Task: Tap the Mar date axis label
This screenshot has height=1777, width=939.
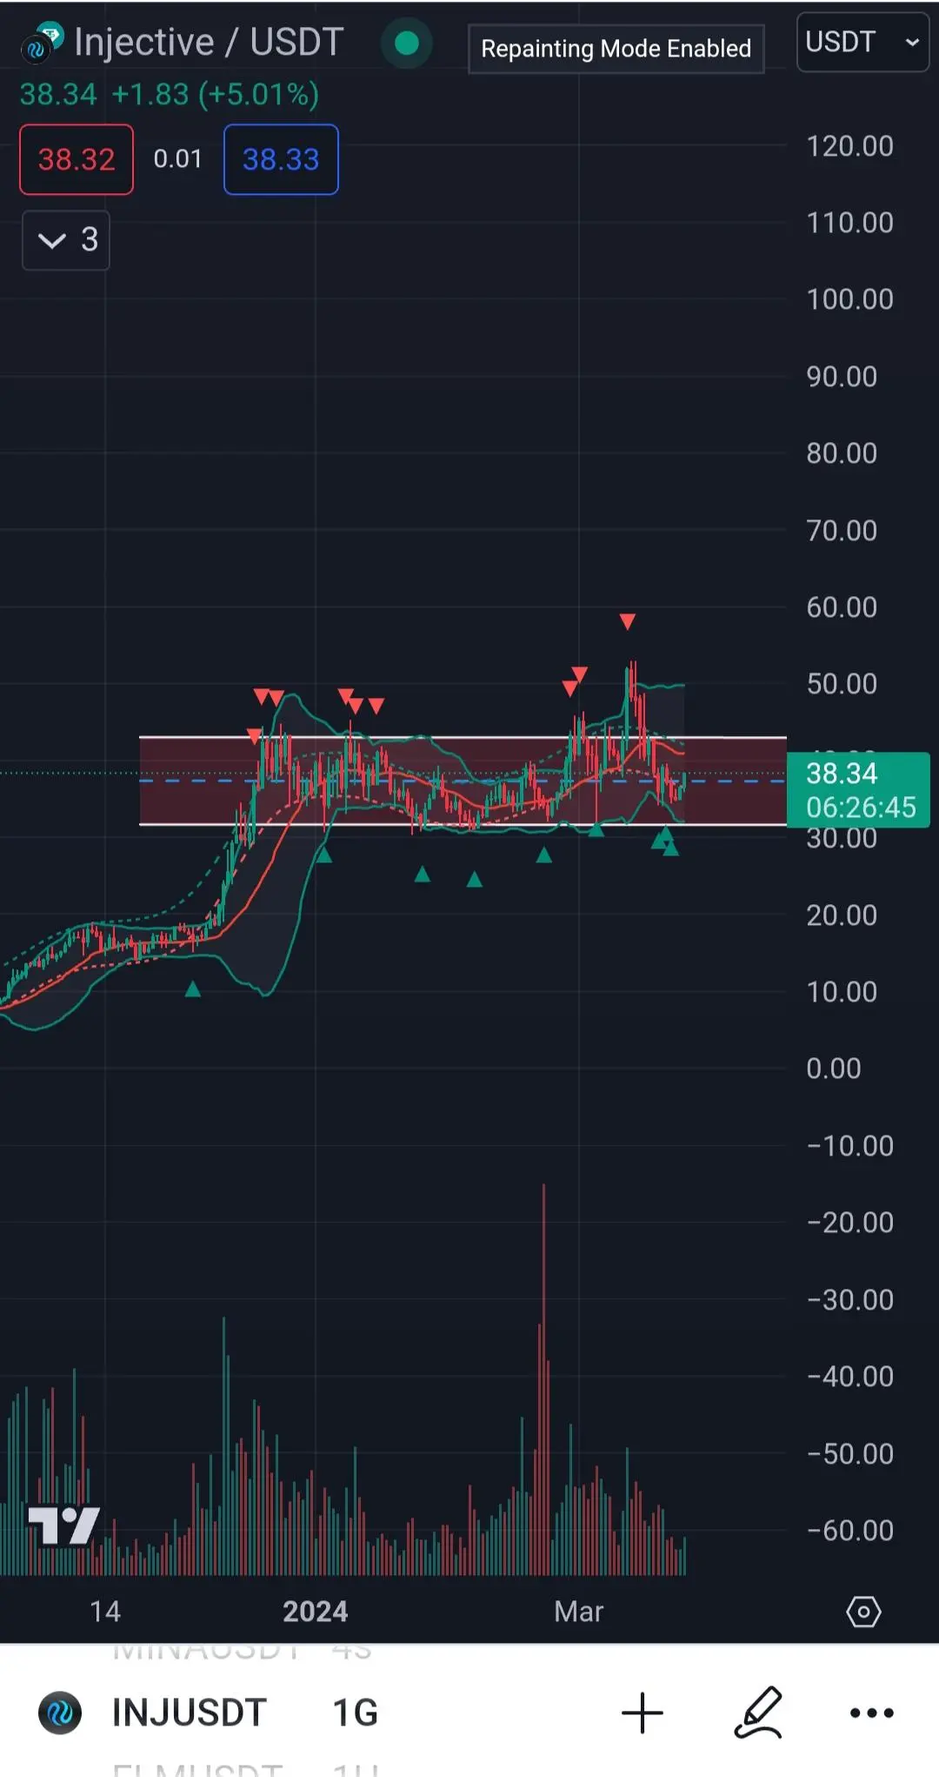Action: 578,1612
